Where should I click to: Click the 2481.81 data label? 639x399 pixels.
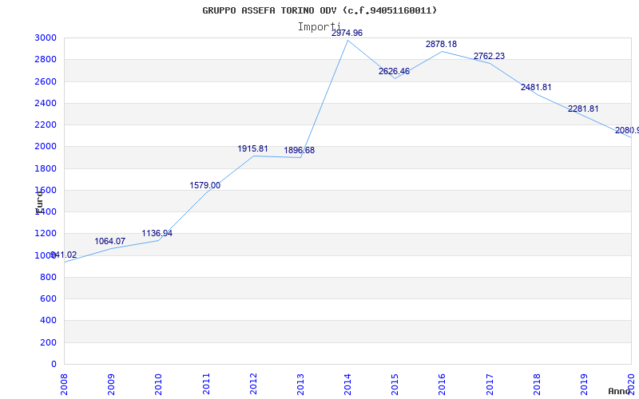click(x=536, y=88)
